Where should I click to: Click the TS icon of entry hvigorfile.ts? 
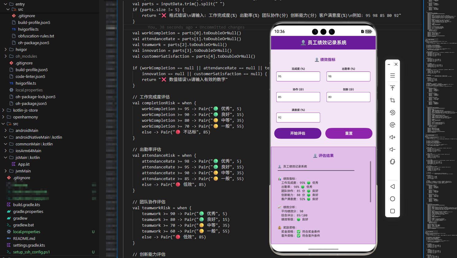pos(14,29)
